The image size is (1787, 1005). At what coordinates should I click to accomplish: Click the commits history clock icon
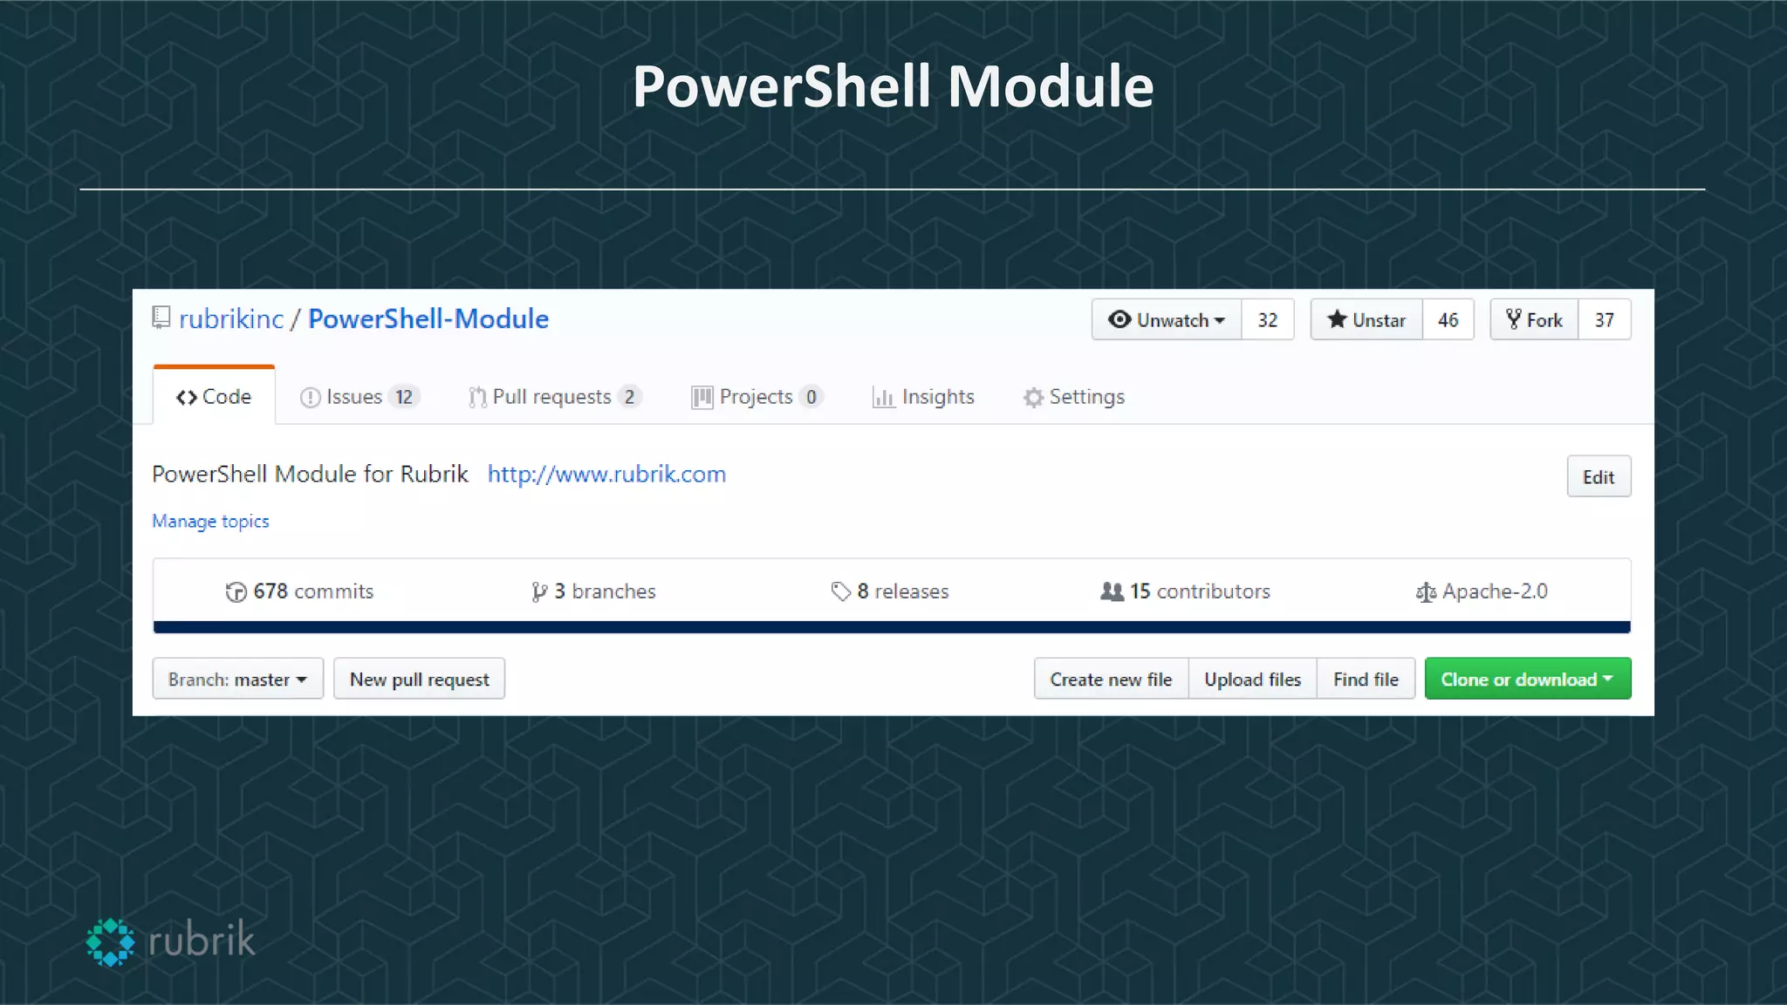click(x=236, y=592)
